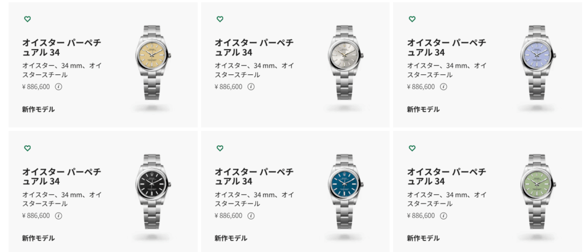Open the オイスター パーペチュアル 34 title in blue dial card
This screenshot has width=585, height=252.
coord(254,177)
